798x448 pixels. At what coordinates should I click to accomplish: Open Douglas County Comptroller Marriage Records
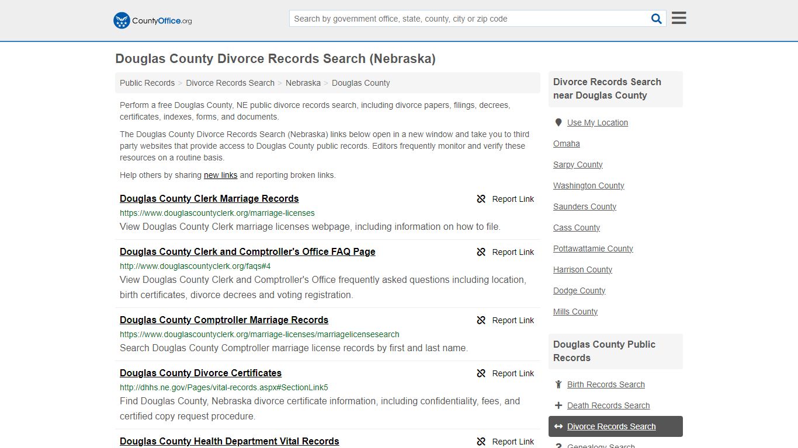coord(224,320)
